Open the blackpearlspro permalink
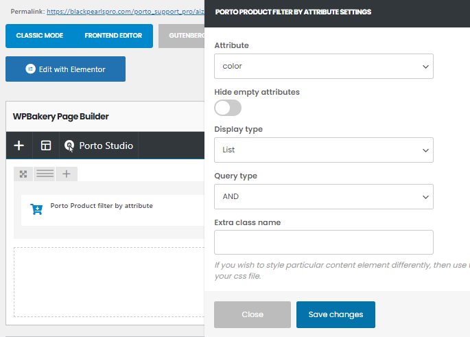The width and height of the screenshot is (470, 337). point(126,12)
